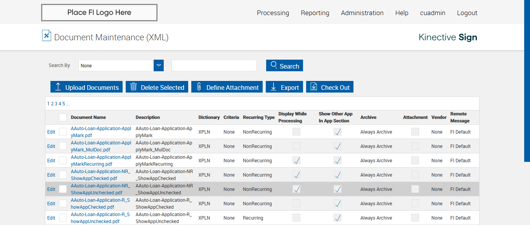Click the blue vertical scrollbar on right edge
Screen dimensions: 530x225
(527, 81)
